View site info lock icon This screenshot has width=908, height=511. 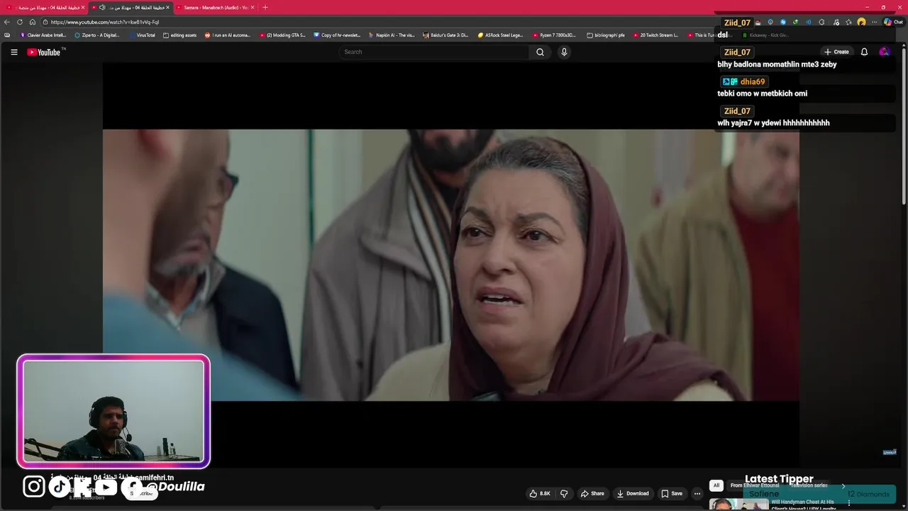click(45, 22)
